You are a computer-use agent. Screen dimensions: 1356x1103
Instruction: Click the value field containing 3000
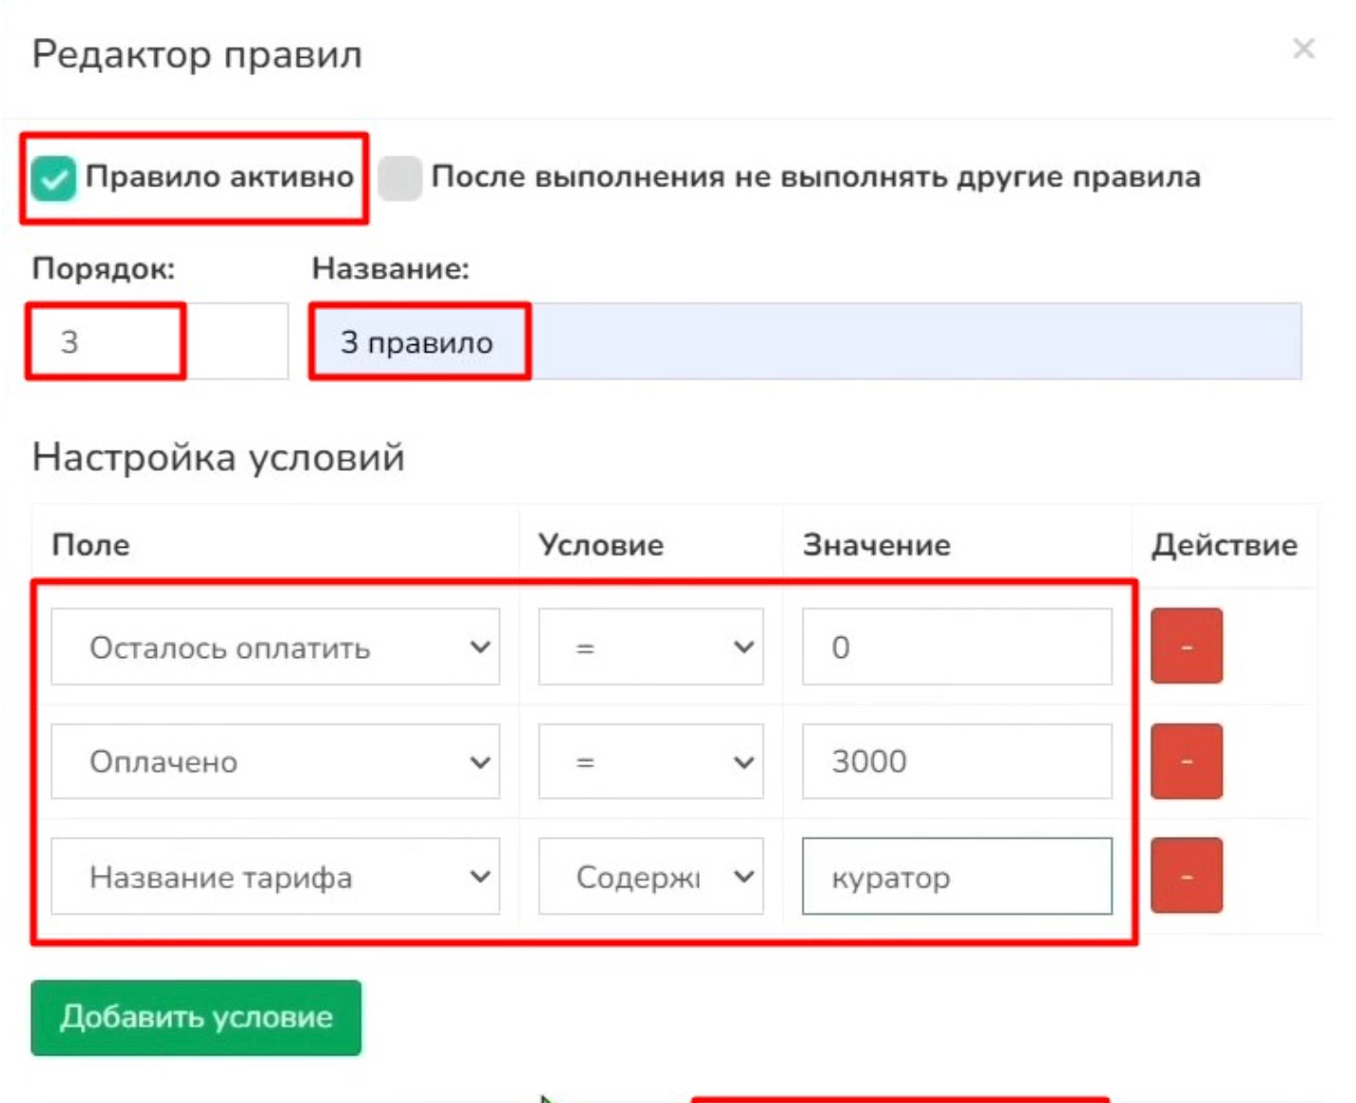pyautogui.click(x=956, y=762)
